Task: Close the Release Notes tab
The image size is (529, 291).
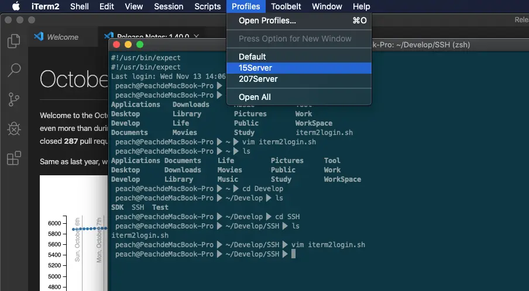Action: (x=197, y=36)
